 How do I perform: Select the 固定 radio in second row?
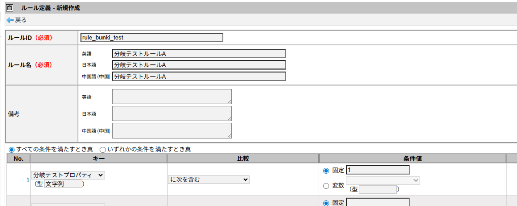pyautogui.click(x=326, y=203)
